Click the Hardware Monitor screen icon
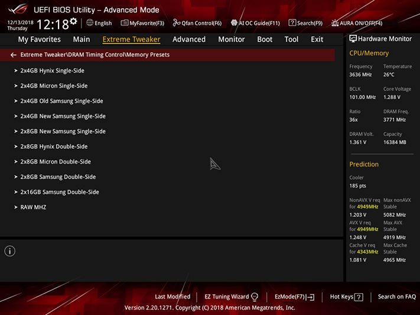Image resolution: width=420 pixels, height=315 pixels. click(353, 39)
